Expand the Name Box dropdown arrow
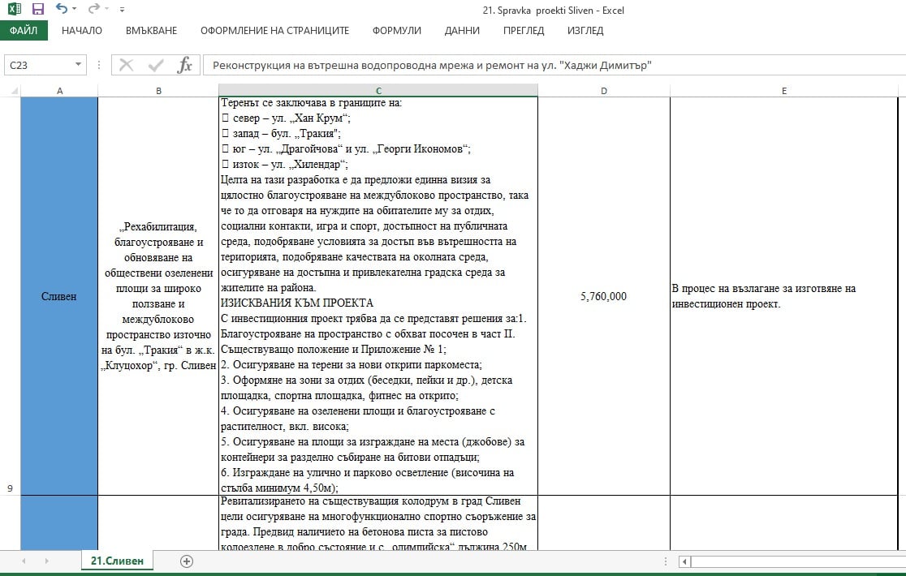Screen dimensions: 906x576 [x=79, y=65]
